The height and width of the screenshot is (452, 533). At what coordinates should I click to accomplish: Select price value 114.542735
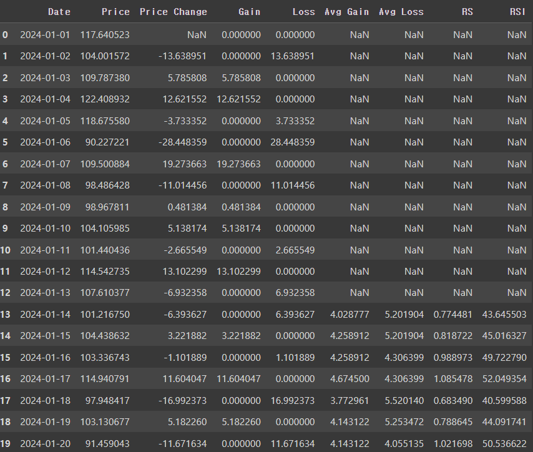[x=105, y=272]
